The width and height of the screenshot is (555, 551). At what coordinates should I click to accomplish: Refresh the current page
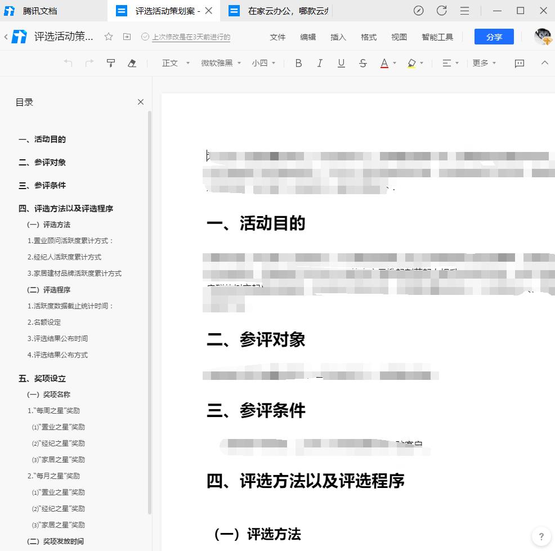tap(442, 11)
